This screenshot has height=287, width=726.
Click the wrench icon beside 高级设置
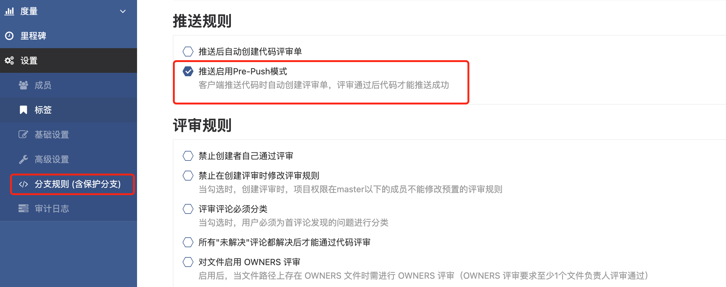point(23,159)
